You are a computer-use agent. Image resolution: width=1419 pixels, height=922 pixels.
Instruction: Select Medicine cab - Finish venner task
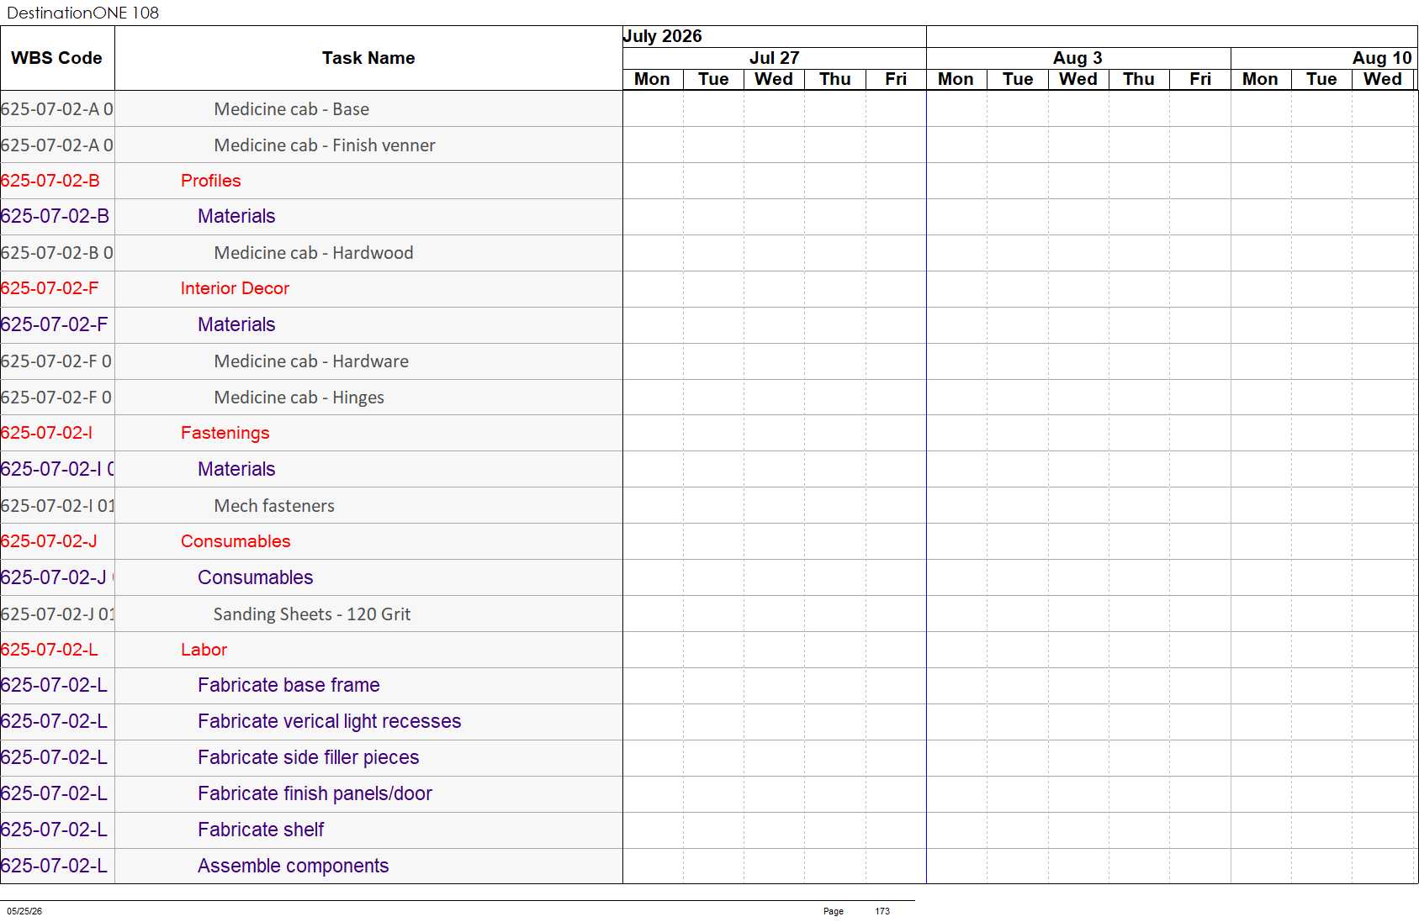tap(325, 145)
